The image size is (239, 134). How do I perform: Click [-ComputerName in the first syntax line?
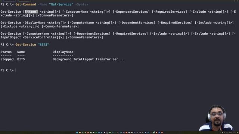point(75,12)
